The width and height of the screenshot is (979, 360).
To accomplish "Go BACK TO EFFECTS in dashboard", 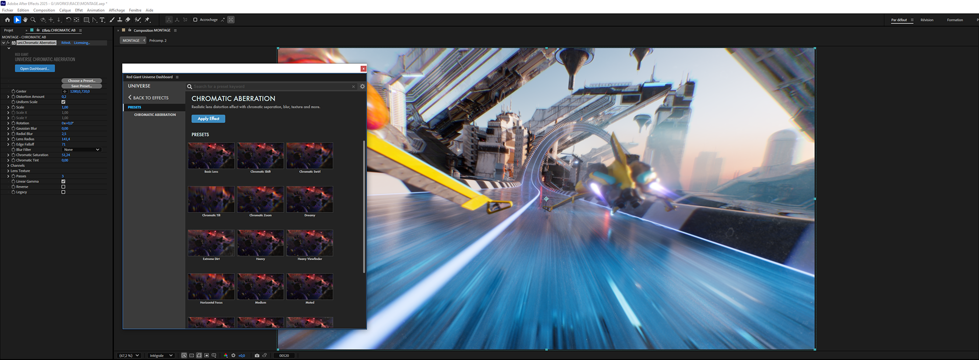I will tap(148, 98).
